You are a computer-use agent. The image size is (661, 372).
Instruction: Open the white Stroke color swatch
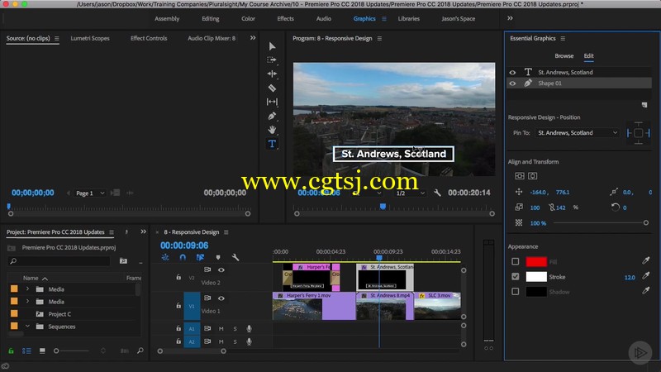click(536, 277)
